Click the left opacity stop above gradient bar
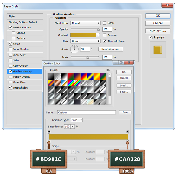The width and height of the screenshot is (177, 177). tap(49, 132)
